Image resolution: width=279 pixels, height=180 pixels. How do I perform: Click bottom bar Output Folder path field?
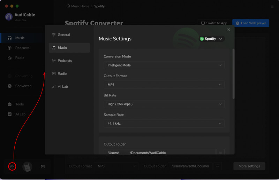(x=190, y=166)
